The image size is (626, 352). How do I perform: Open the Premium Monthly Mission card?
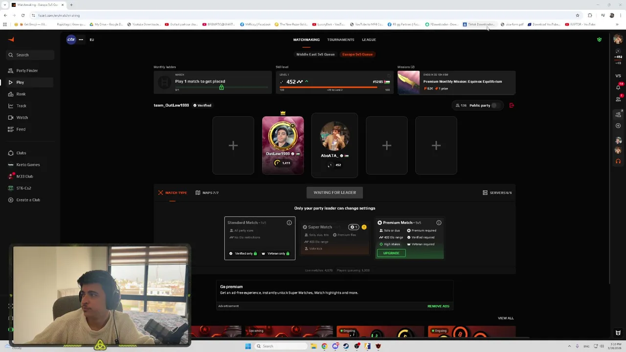456,82
